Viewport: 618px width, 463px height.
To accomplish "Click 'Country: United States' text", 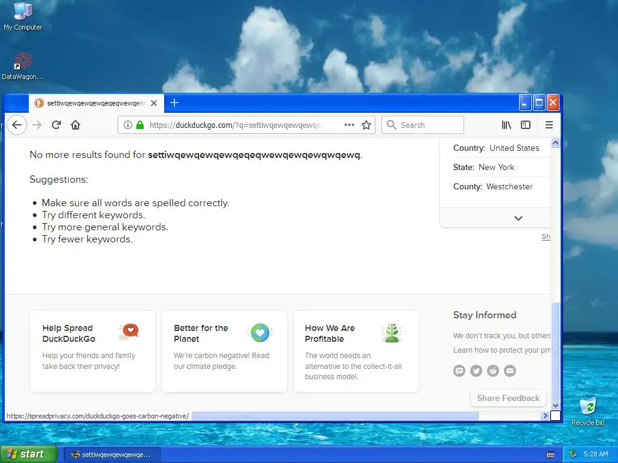I will click(496, 148).
